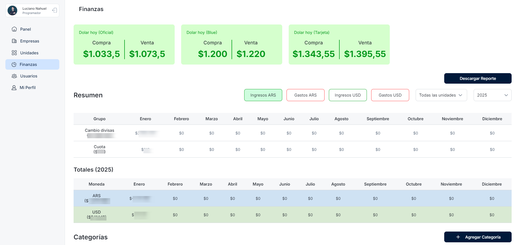517x245 pixels.
Task: Toggle the Ingresos ARS filter
Action: pyautogui.click(x=263, y=95)
